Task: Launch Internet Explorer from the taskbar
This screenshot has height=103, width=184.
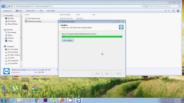Action: tap(12, 100)
